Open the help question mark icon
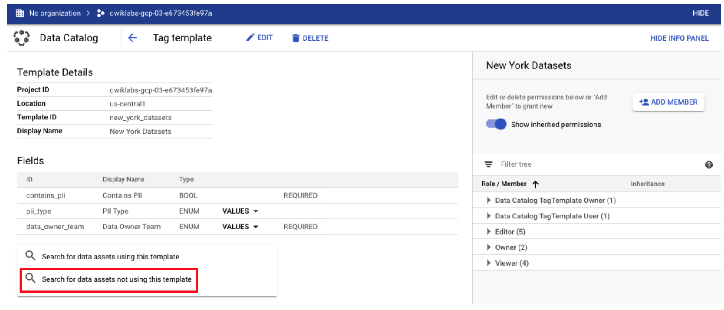This screenshot has width=724, height=310. 709,165
